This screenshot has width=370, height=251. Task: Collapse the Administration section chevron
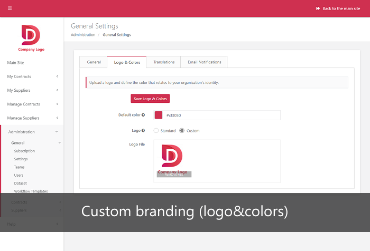click(57, 132)
